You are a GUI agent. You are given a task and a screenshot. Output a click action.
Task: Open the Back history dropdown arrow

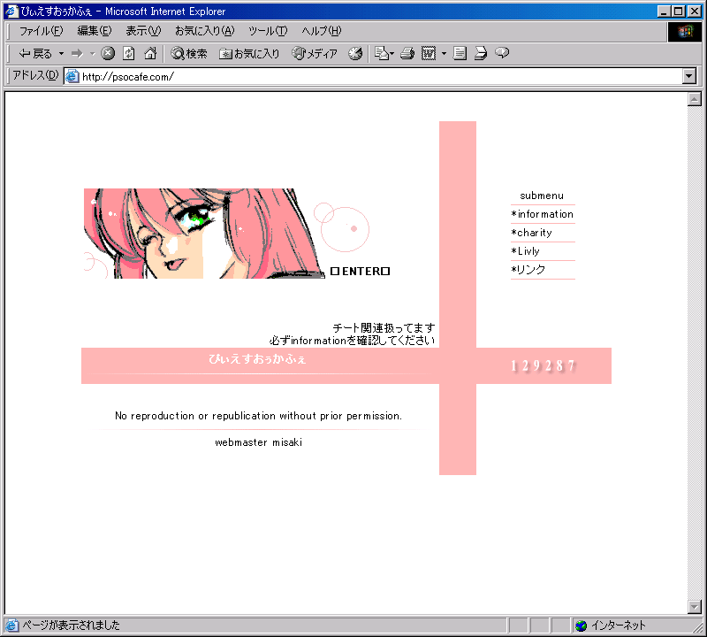click(x=61, y=54)
